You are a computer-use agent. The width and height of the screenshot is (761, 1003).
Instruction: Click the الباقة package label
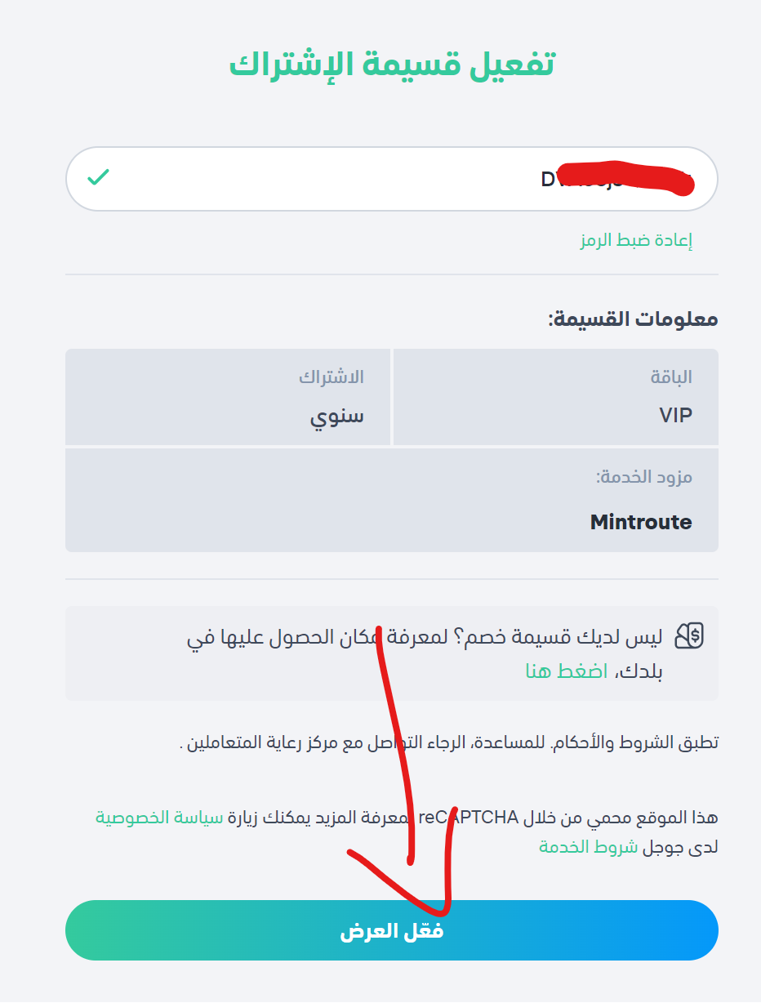(x=670, y=377)
